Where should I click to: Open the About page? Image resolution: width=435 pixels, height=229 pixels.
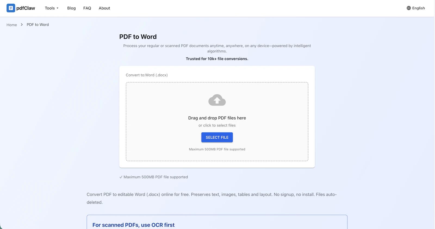(104, 8)
